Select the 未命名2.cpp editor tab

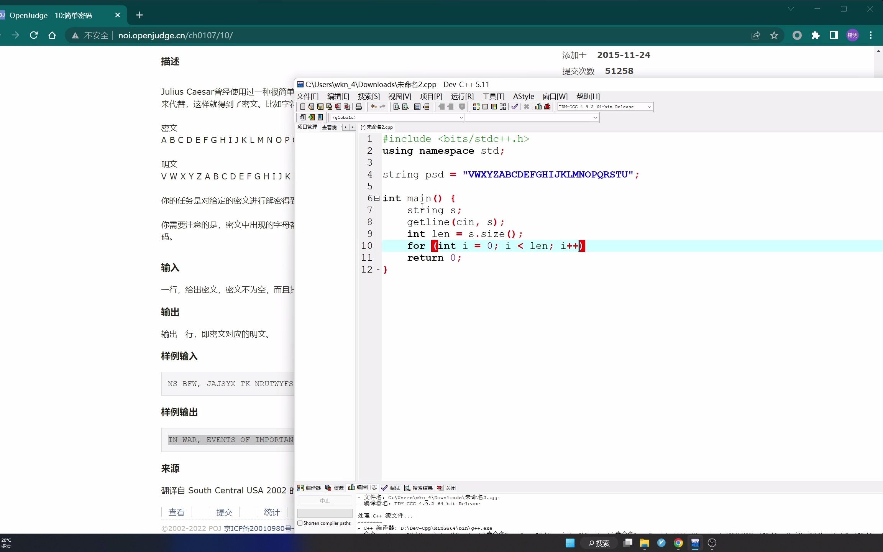pos(377,127)
